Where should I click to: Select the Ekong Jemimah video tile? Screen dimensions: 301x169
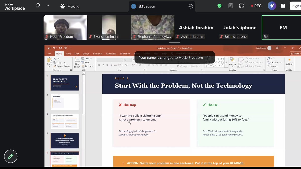pos(109,27)
